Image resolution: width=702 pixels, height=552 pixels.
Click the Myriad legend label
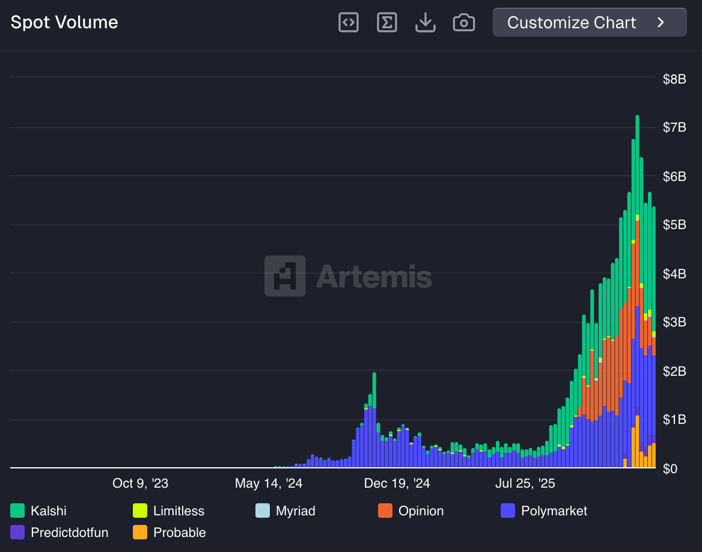click(296, 511)
